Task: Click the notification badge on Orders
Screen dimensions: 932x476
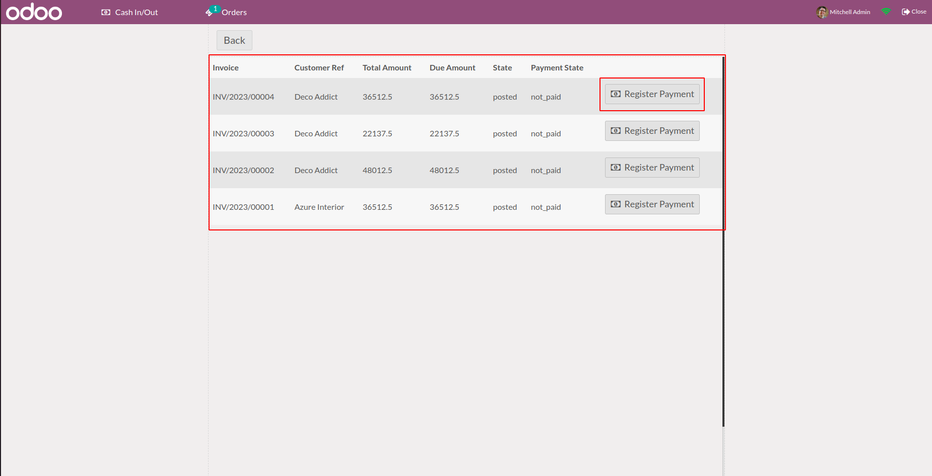Action: [x=216, y=9]
